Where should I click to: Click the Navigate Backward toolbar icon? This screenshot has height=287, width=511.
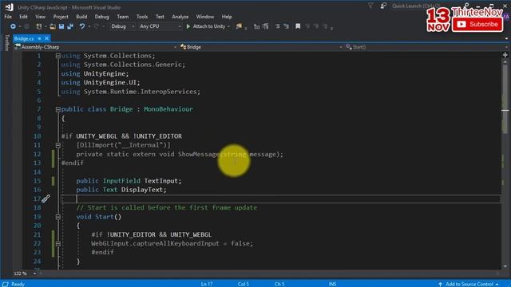13,26
